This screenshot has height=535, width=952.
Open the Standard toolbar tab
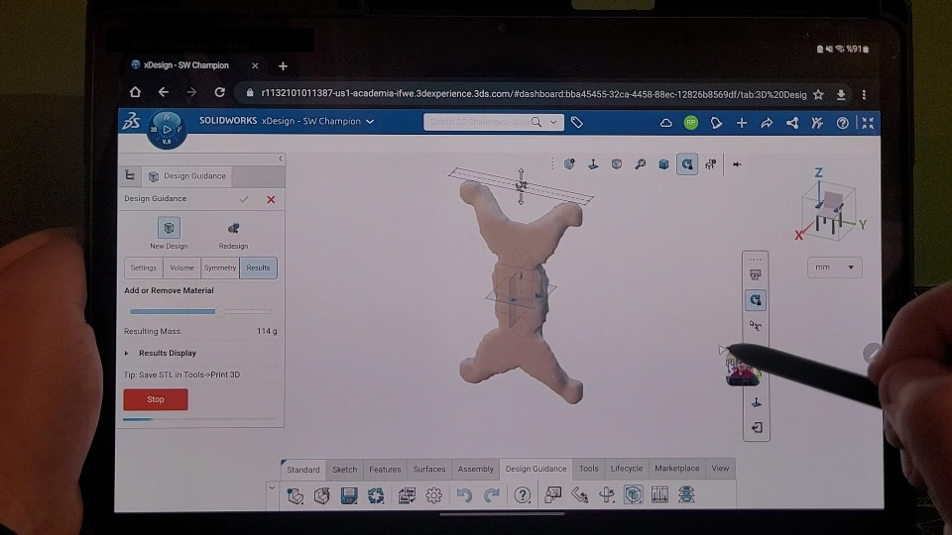pos(303,470)
